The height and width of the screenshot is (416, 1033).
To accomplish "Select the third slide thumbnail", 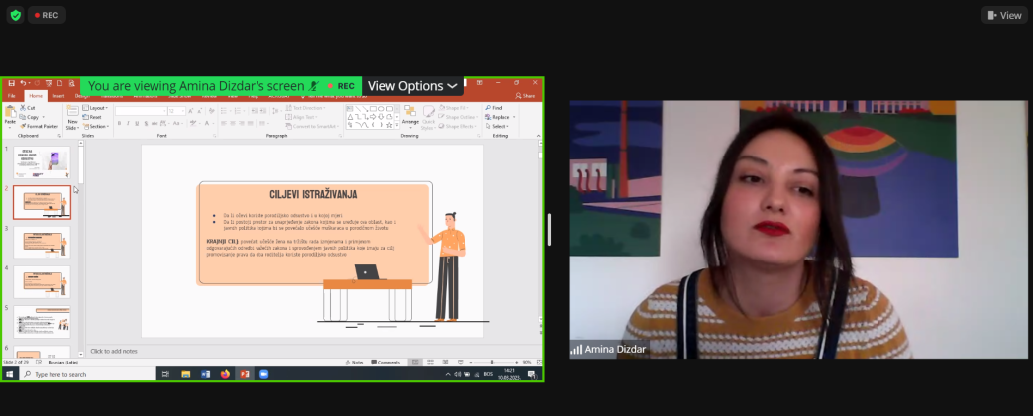I will coord(42,242).
